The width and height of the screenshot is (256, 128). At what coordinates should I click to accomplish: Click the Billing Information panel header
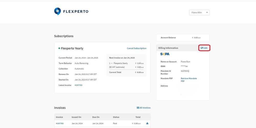point(168,48)
